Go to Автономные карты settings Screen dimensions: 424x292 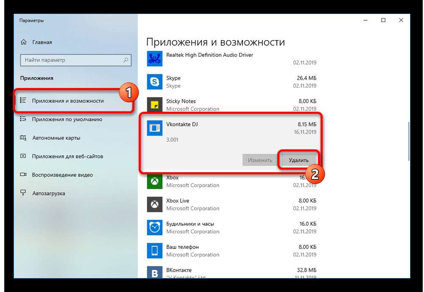56,138
